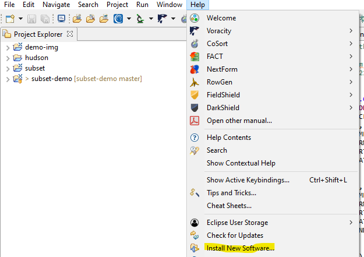Click the NextForm menu icon
364x257 pixels.
tap(195, 69)
